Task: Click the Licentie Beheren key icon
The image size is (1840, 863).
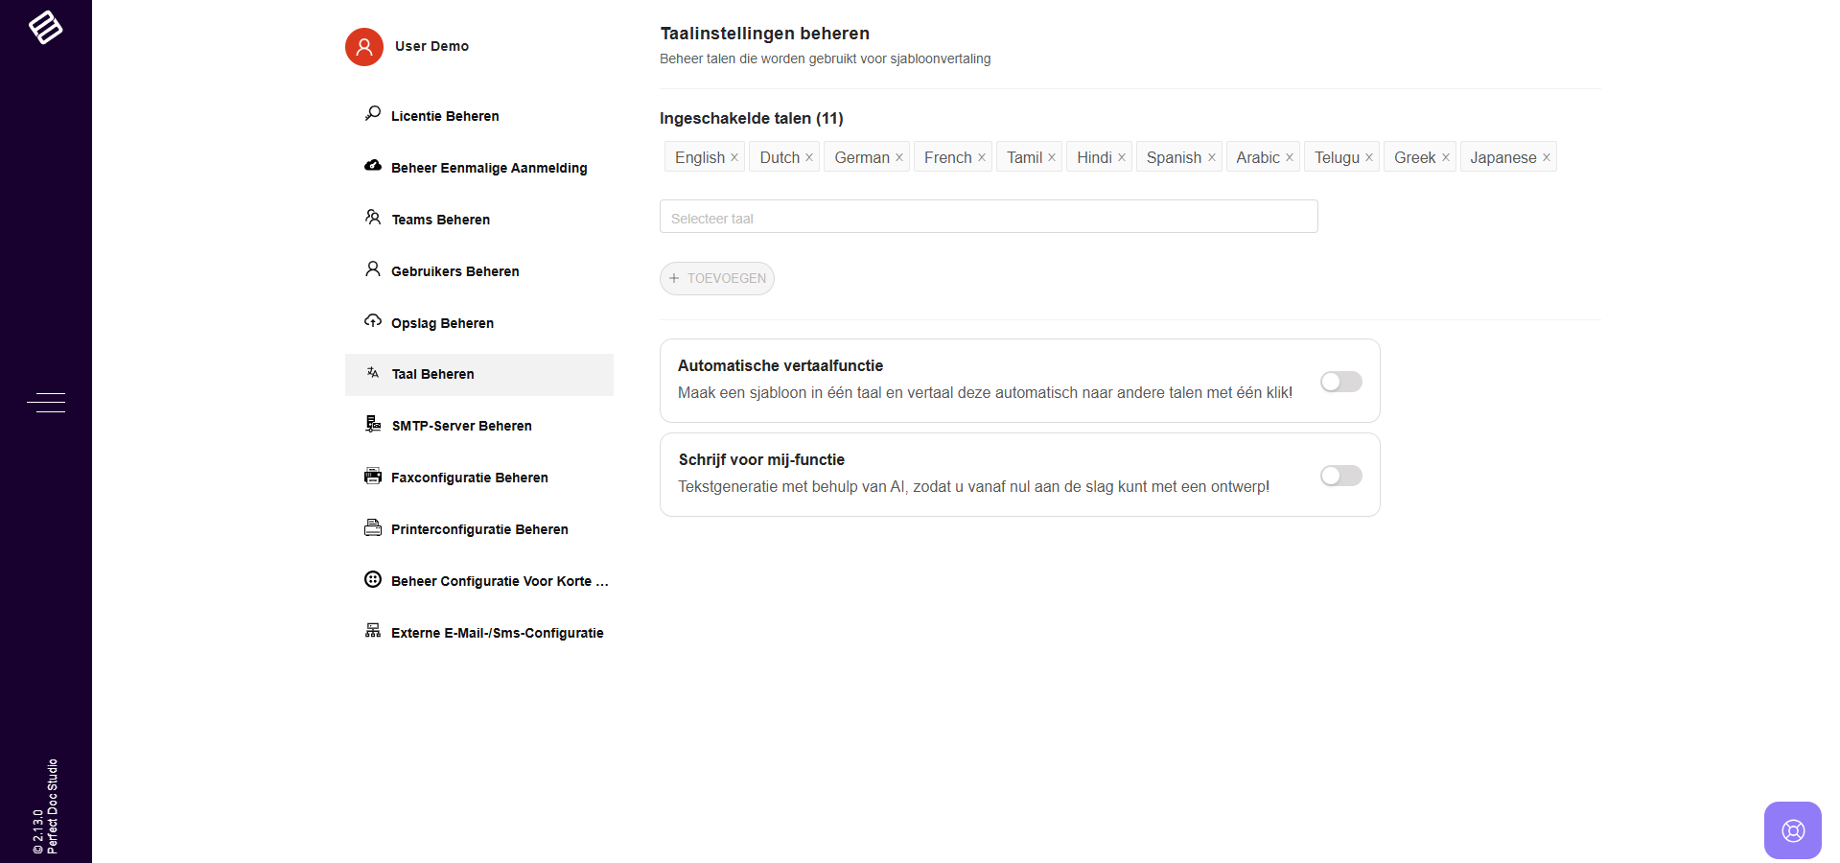Action: click(x=373, y=114)
